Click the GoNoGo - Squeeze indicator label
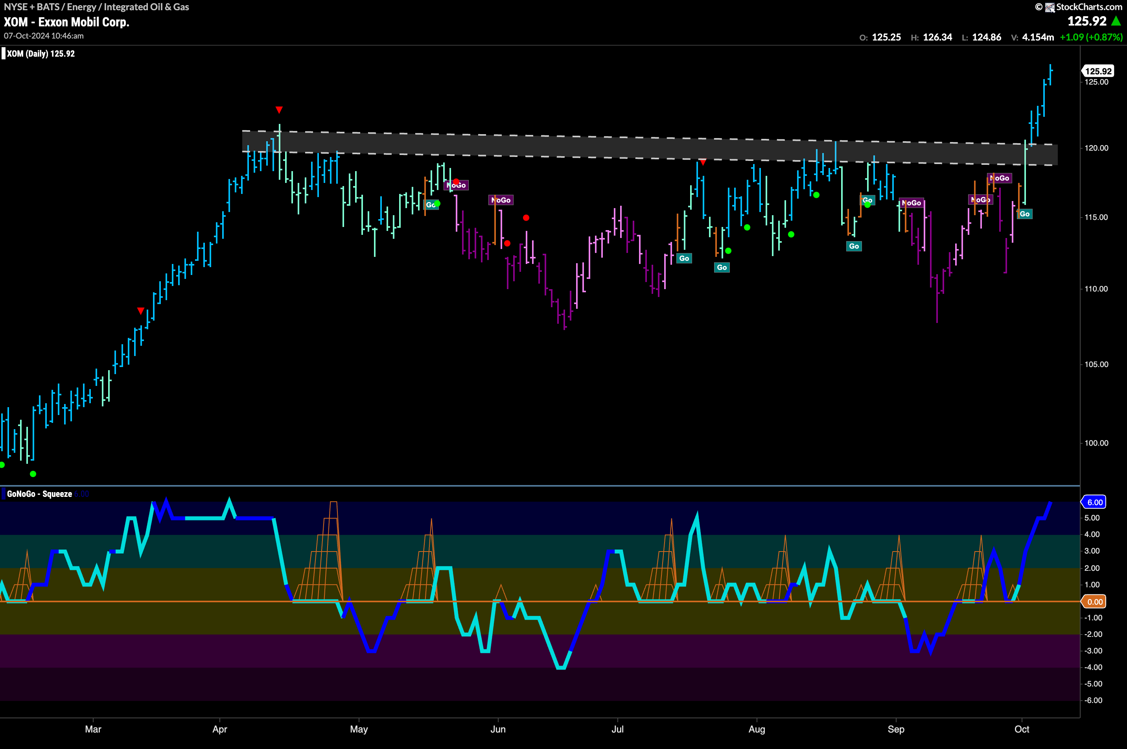 coord(39,494)
